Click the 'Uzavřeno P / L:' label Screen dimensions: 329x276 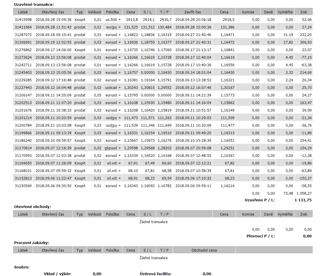click(x=260, y=200)
